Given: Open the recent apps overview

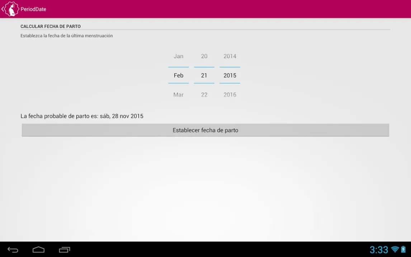Looking at the screenshot, I should (65, 250).
